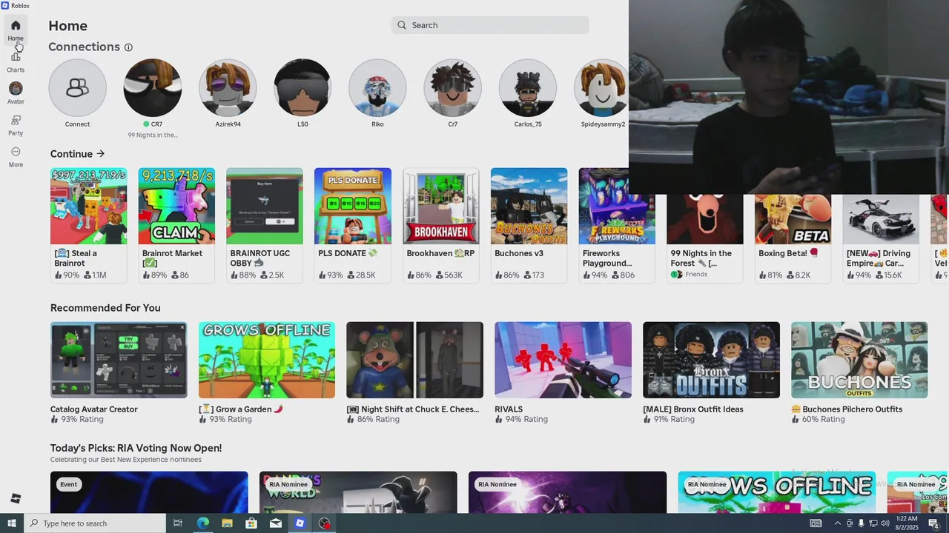
Task: Click the 'Recommended For You' heading
Action: (x=105, y=308)
